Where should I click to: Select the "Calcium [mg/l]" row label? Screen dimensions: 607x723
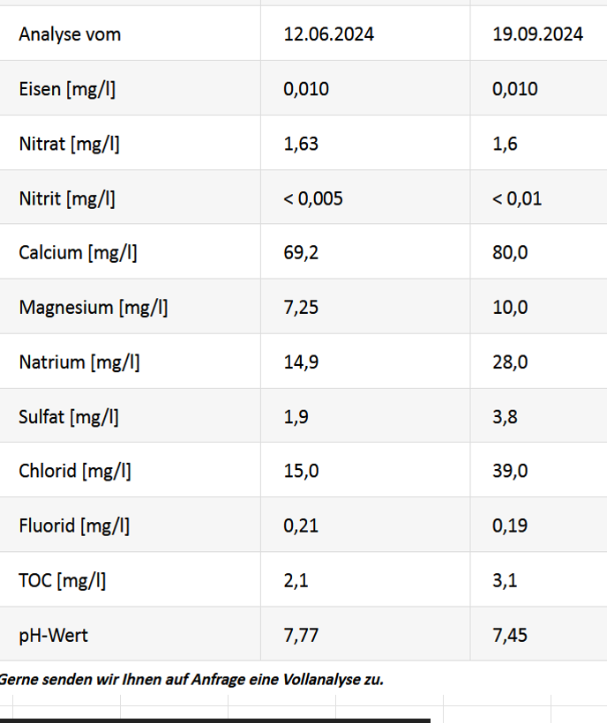78,253
